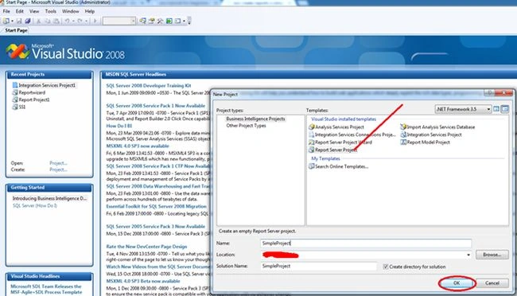Click the New Project toolbar icon

(x=6, y=21)
